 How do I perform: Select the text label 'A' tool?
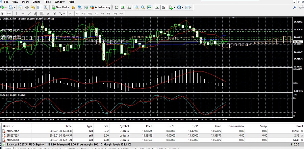pyautogui.click(x=48, y=13)
